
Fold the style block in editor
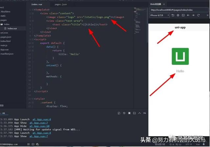[x=32, y=99]
